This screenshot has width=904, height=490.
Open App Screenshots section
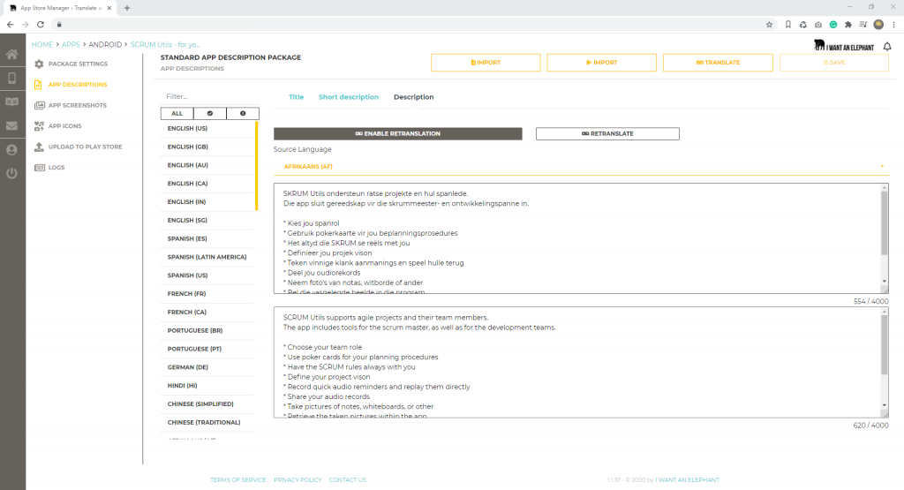[x=71, y=105]
